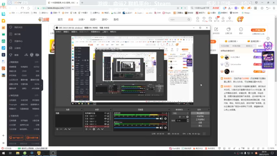The height and width of the screenshot is (156, 277).
Task: Click the 工作室模式 button in OBS
Action: tap(200, 120)
